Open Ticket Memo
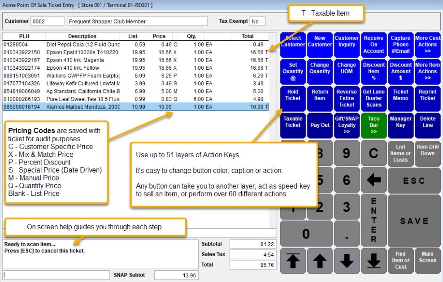 point(400,98)
